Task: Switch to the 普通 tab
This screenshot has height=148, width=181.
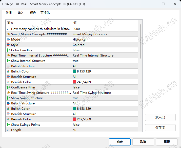Action: click(x=9, y=13)
